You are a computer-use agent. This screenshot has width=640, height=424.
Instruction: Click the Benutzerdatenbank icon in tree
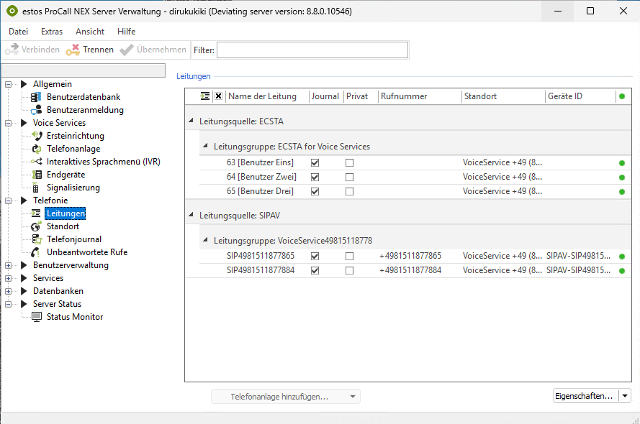click(37, 97)
